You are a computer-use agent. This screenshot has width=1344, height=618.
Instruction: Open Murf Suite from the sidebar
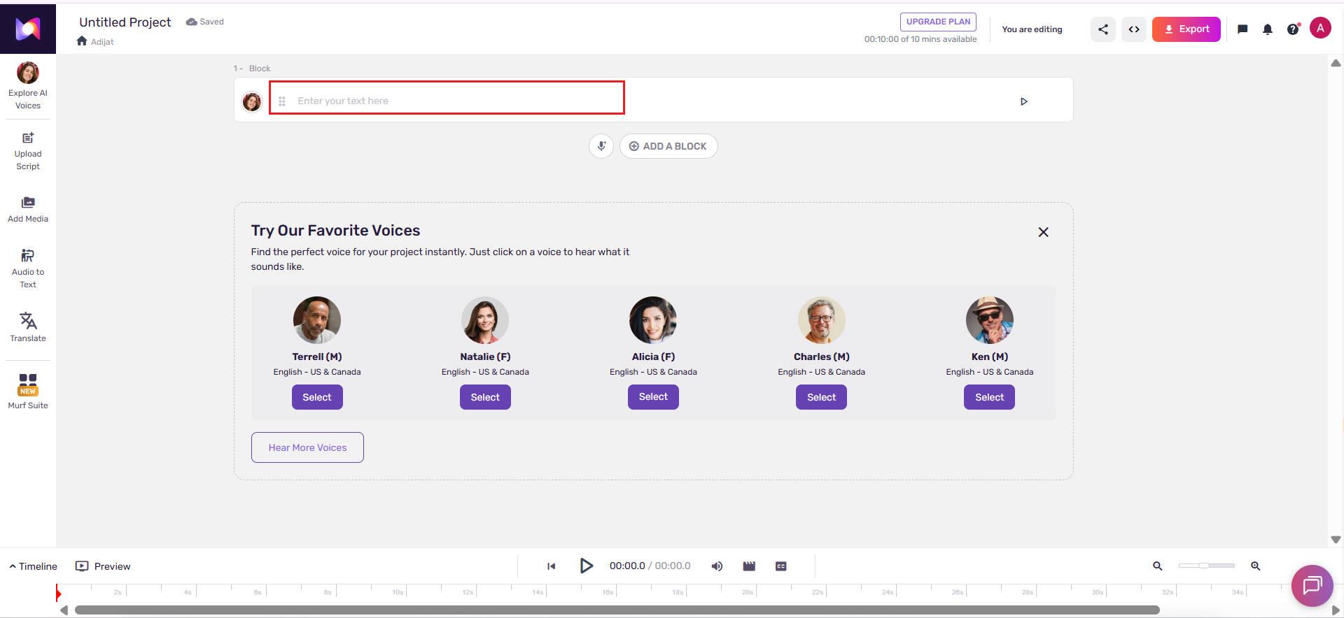pos(28,391)
